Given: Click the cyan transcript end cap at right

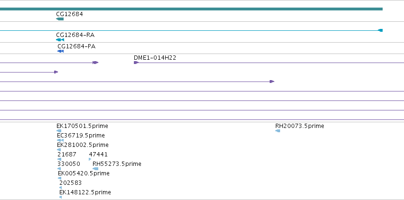Looking at the screenshot, I should click(380, 30).
